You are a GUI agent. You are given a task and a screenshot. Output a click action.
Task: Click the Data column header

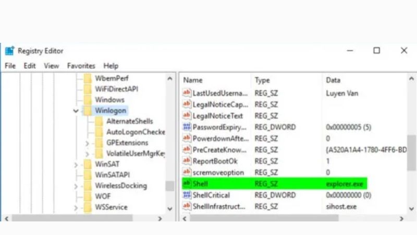(x=333, y=80)
